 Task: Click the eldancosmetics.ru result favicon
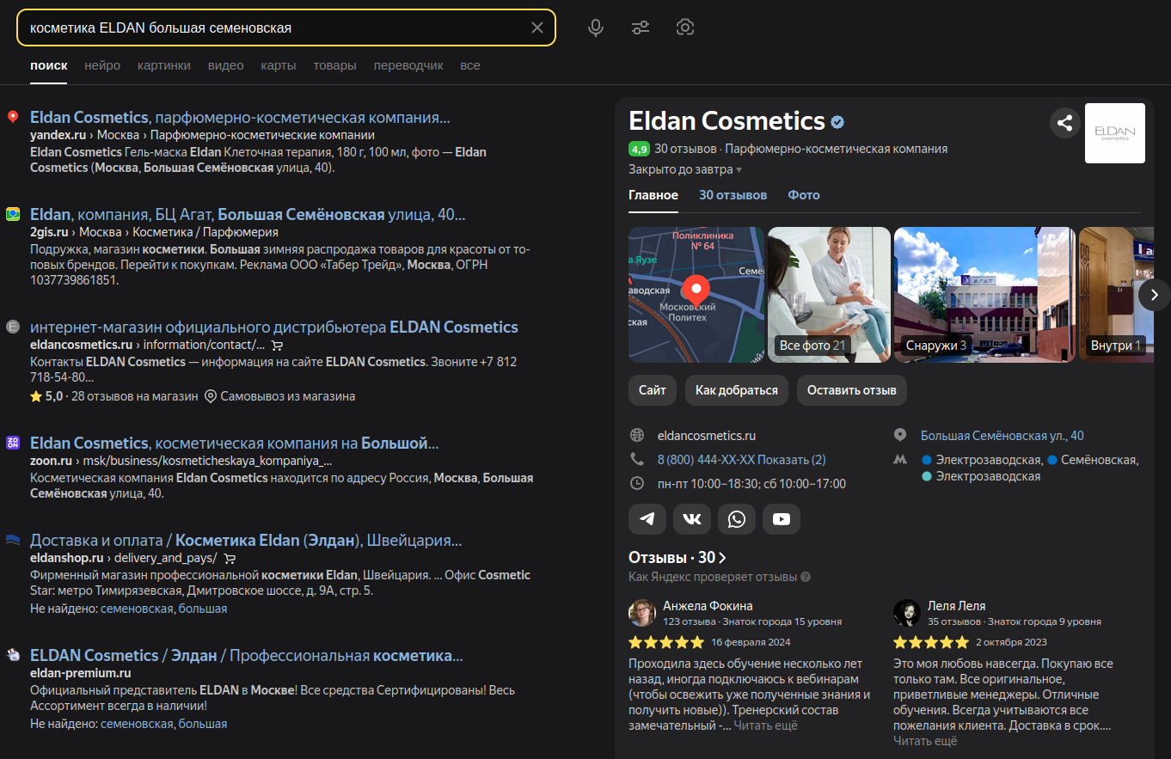[13, 327]
